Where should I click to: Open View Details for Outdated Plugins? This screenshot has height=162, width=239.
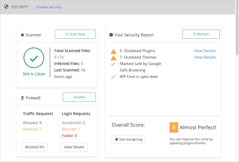point(205,51)
